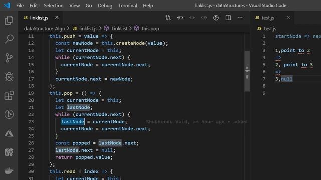
Task: Click the vertical scrollbar thumb of linklist.js
Action: pyautogui.click(x=247, y=71)
